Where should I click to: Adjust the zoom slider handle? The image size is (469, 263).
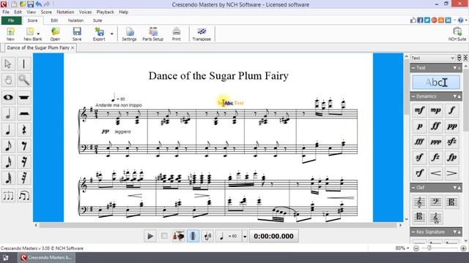429,248
